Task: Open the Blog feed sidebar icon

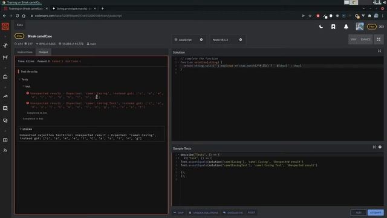Action: [x=5, y=150]
